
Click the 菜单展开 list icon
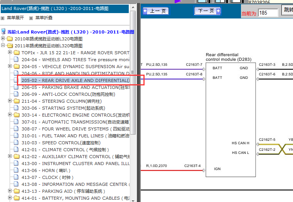point(3,18)
